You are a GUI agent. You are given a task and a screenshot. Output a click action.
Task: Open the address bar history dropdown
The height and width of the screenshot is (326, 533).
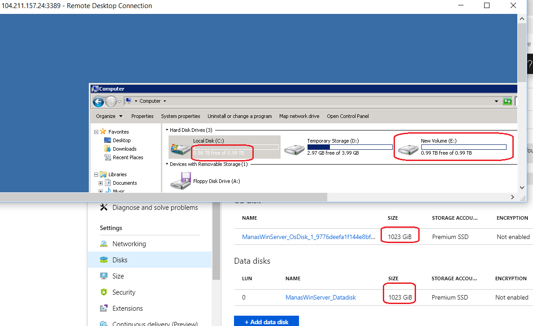click(496, 101)
